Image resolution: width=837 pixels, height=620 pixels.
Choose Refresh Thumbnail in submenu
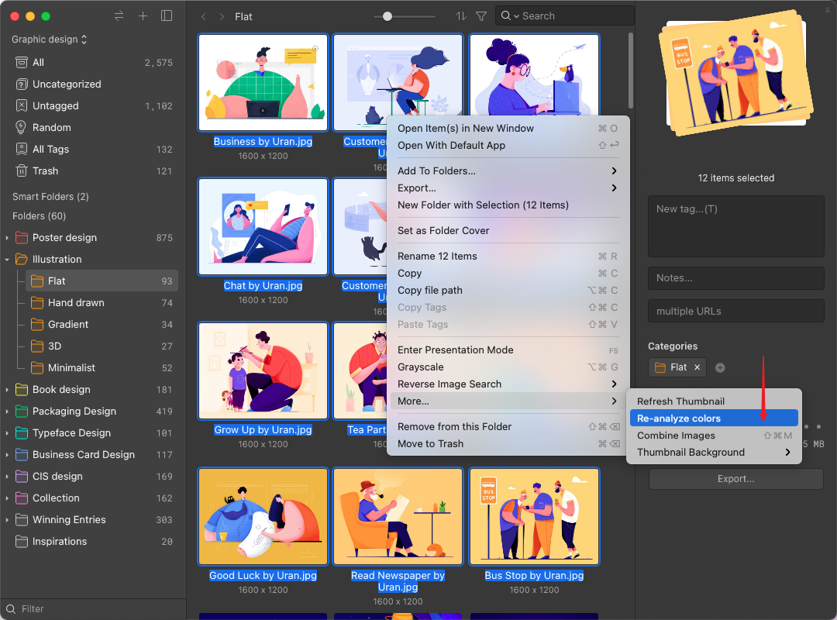point(714,401)
